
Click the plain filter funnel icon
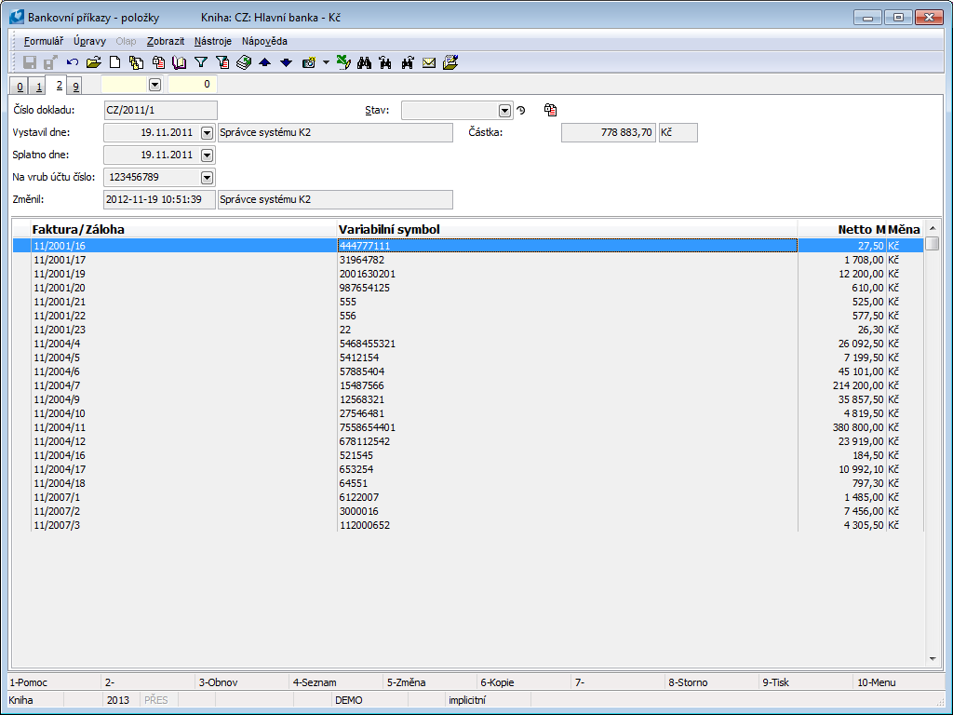pos(200,62)
